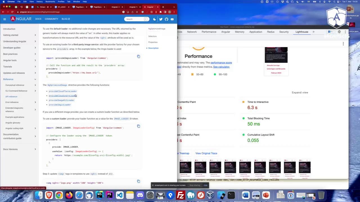Reload the Chrome page

pyautogui.click(x=12, y=12)
